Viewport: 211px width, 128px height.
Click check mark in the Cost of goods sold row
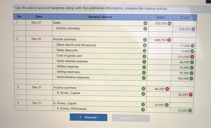pyautogui.click(x=145, y=56)
